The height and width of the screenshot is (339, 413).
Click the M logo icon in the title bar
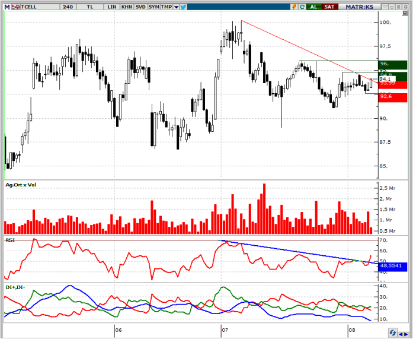(7, 7)
